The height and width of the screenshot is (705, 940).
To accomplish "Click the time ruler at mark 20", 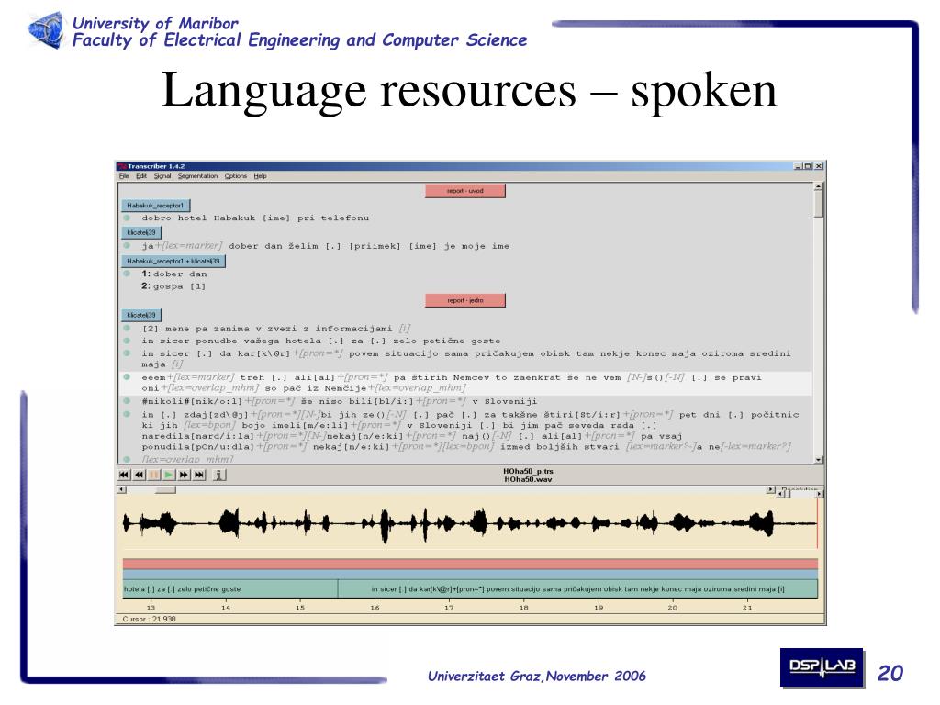I will tap(673, 608).
